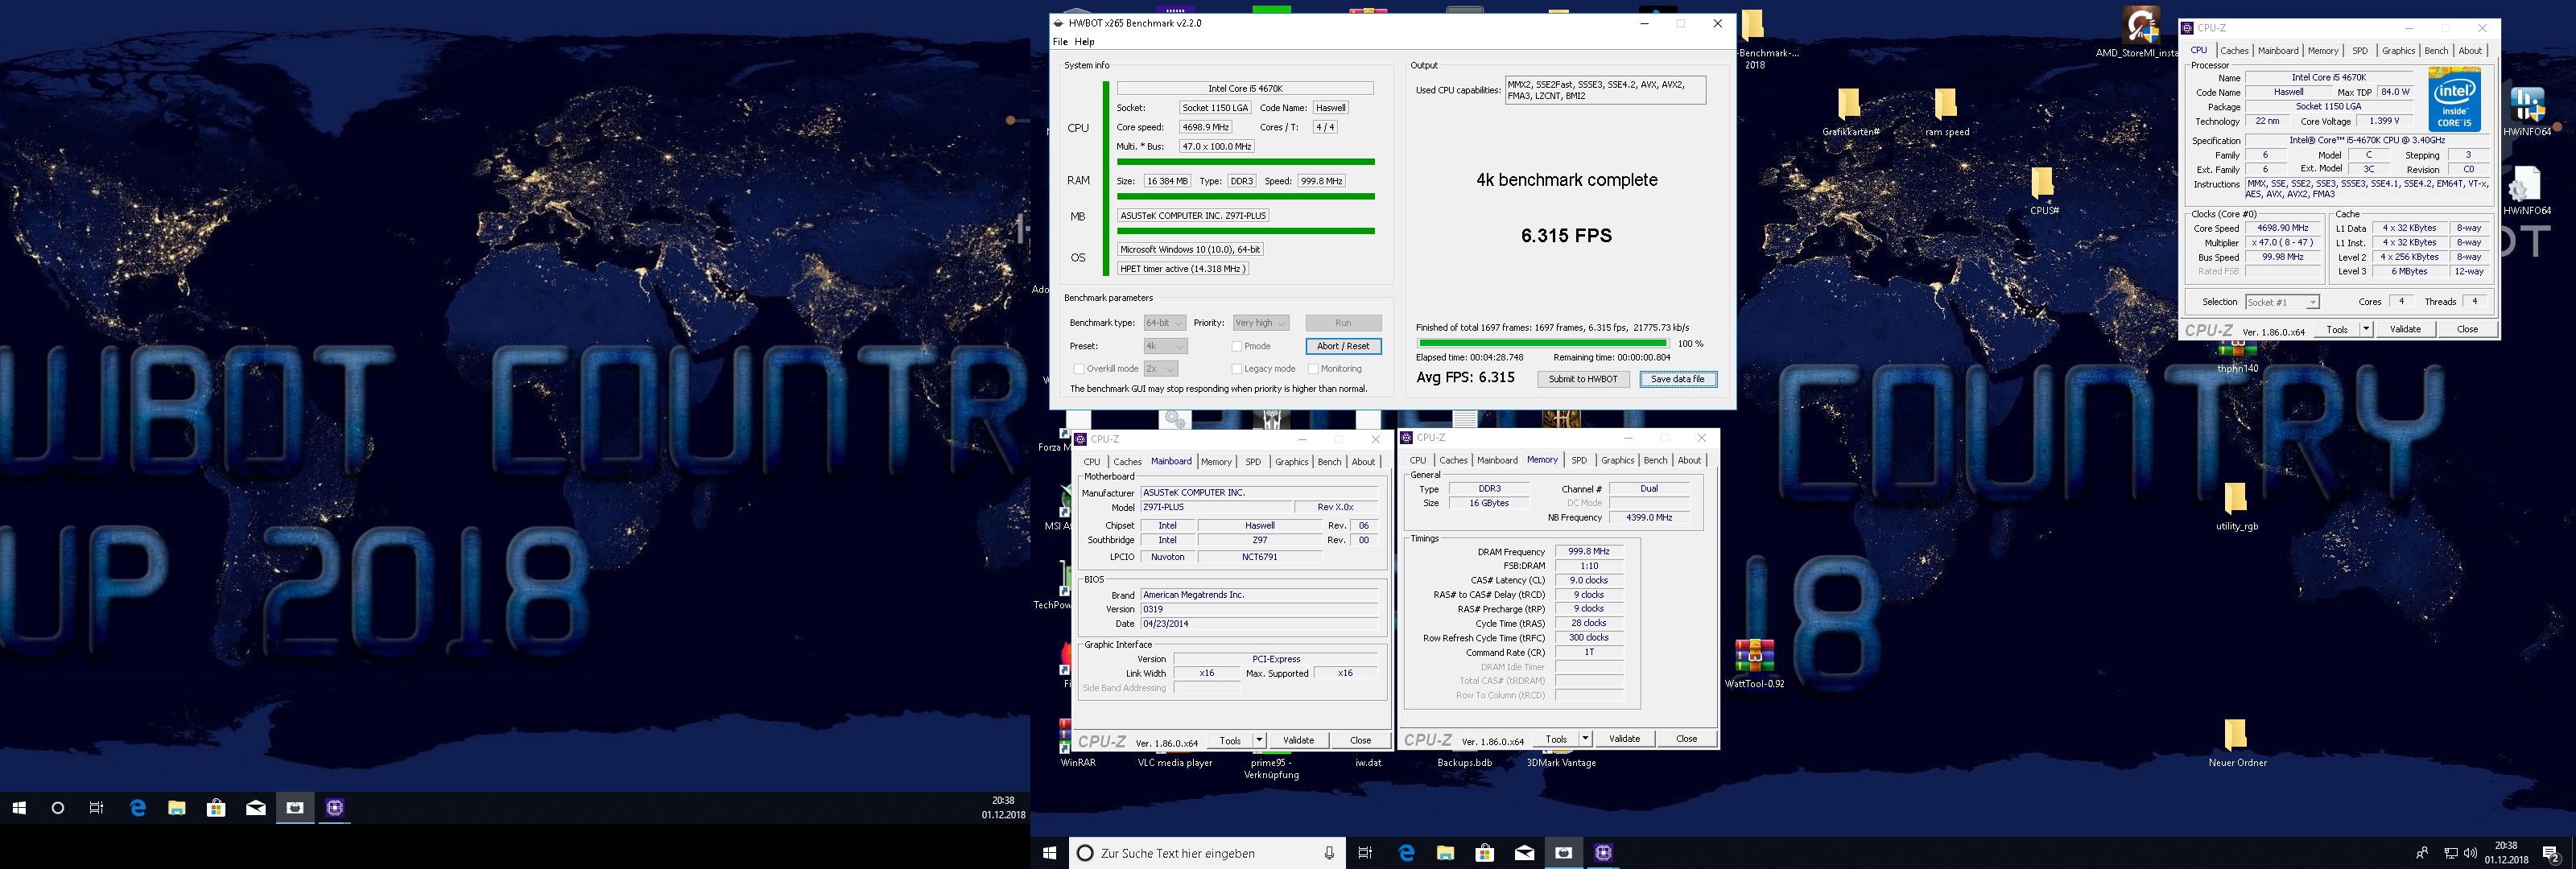
Task: Select the AMD_StoreMI installer icon
Action: [2141, 25]
